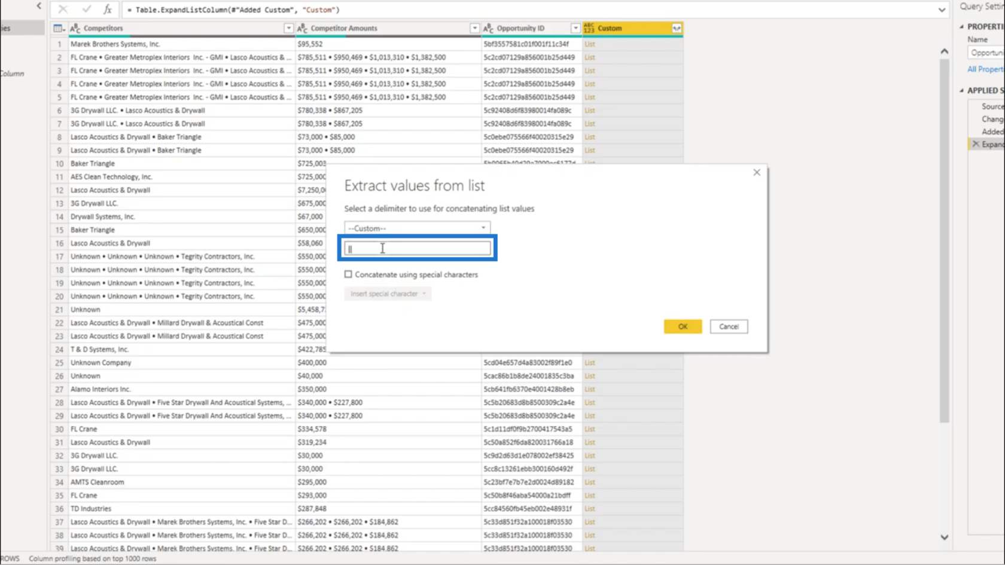Viewport: 1005px width, 565px height.
Task: Expand the formula bar with the chevron
Action: click(942, 10)
